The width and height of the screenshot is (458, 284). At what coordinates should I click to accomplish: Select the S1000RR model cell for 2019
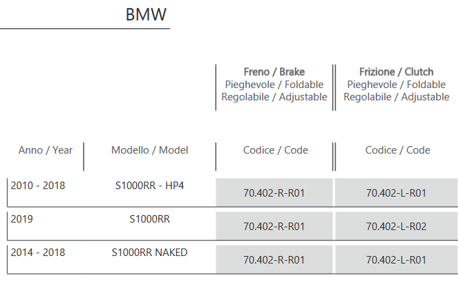click(x=149, y=219)
